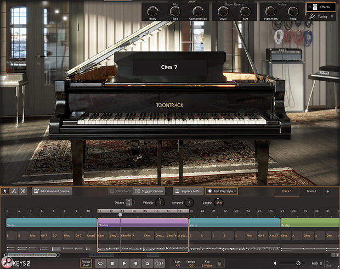
Task: Select the green Bridge song part
Action: pyautogui.click(x=310, y=222)
